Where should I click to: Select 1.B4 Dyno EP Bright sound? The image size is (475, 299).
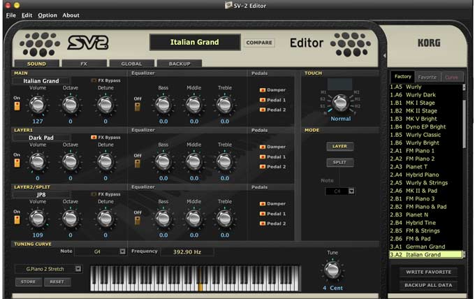pos(425,126)
